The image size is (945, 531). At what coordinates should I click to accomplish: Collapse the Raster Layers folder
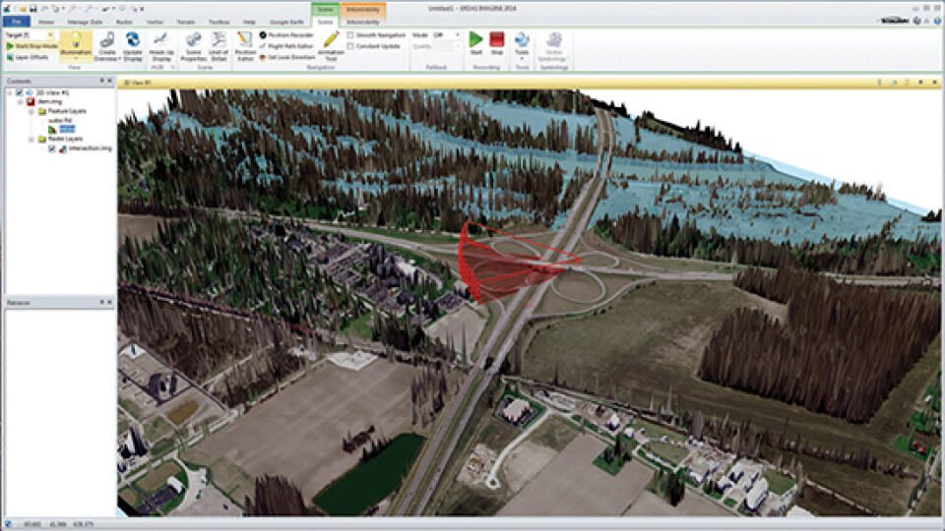31,139
